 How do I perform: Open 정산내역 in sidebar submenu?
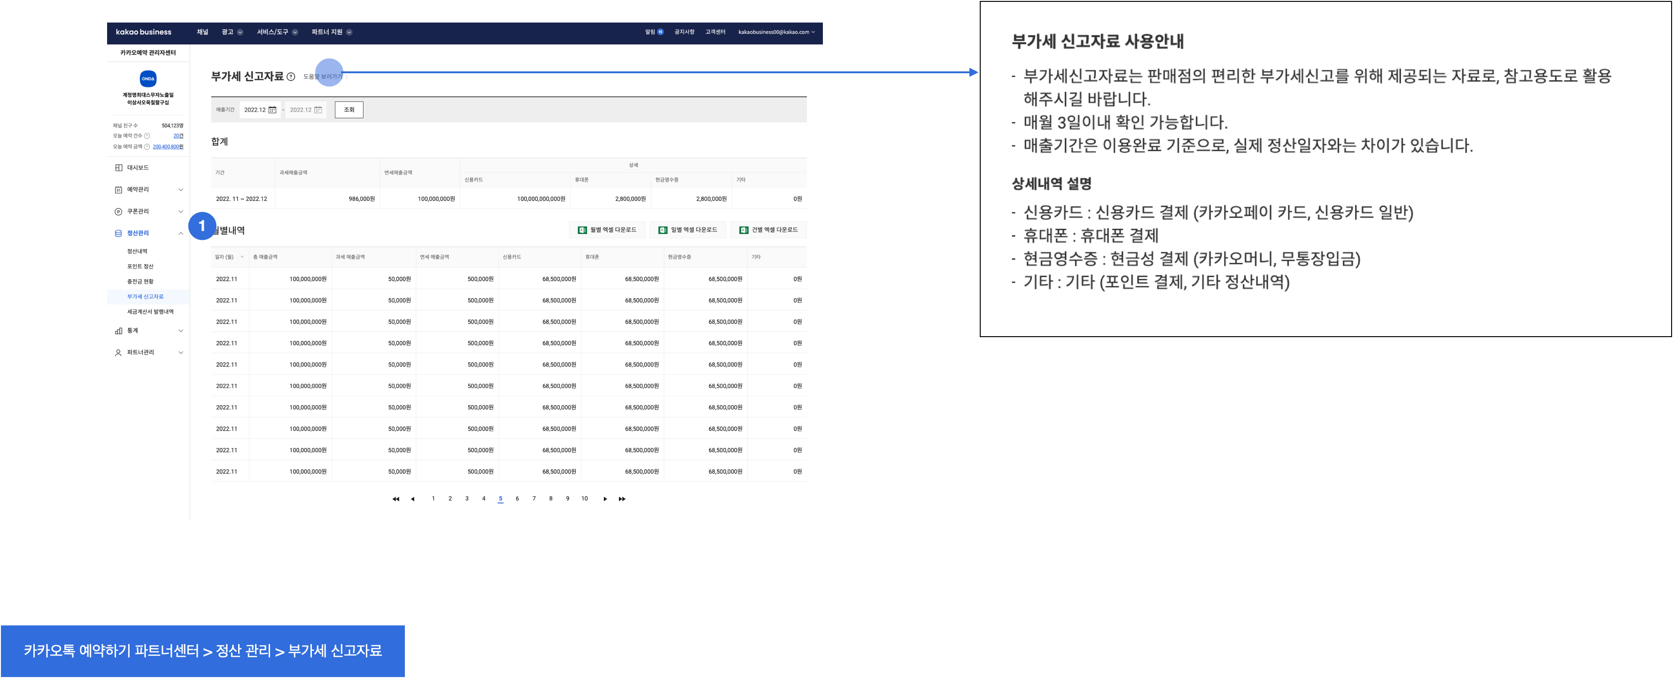coord(137,251)
